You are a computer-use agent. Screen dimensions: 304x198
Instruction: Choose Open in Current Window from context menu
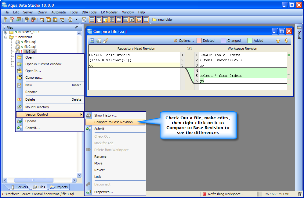(x=50, y=64)
